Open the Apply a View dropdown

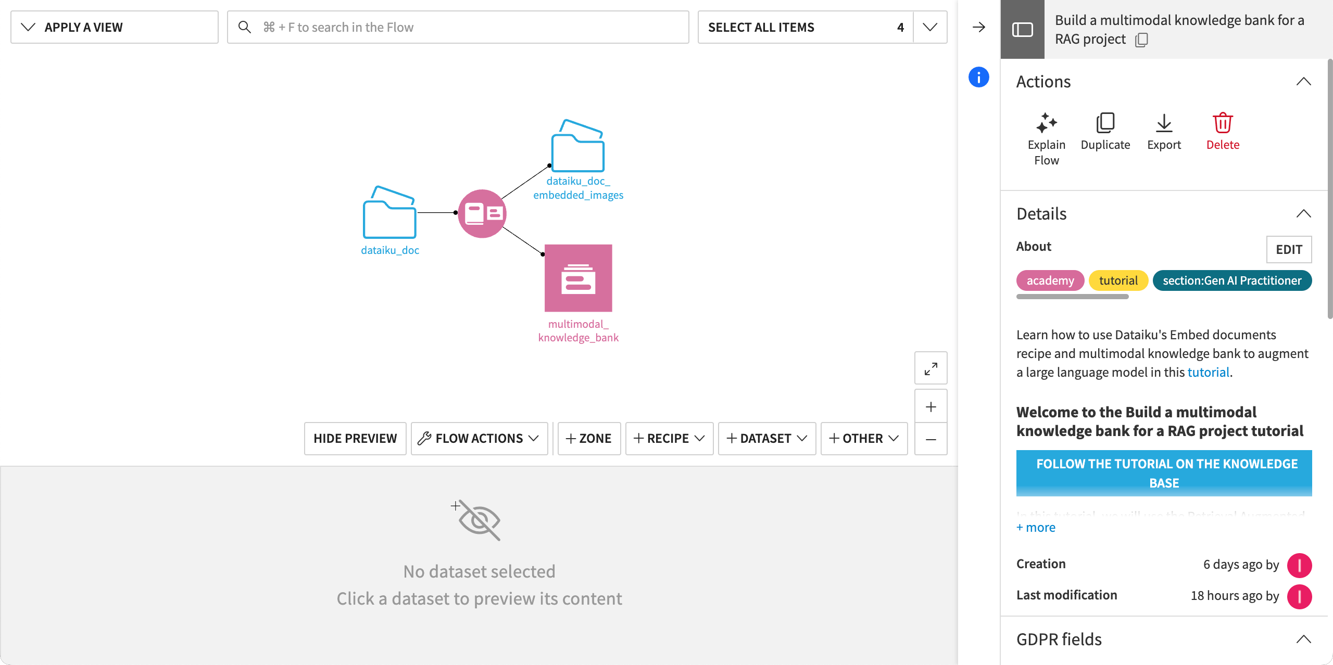pyautogui.click(x=115, y=27)
